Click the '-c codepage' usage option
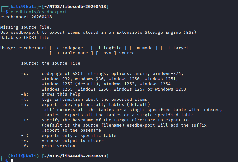This screenshot has width=238, height=162. [69, 48]
